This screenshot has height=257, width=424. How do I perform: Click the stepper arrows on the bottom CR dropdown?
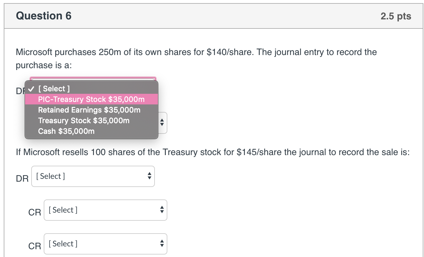pos(162,244)
